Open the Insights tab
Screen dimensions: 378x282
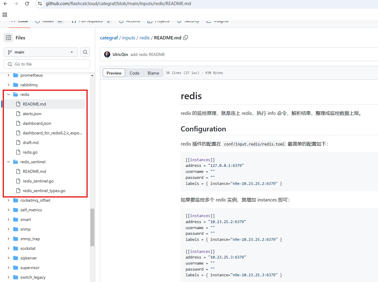click(217, 21)
